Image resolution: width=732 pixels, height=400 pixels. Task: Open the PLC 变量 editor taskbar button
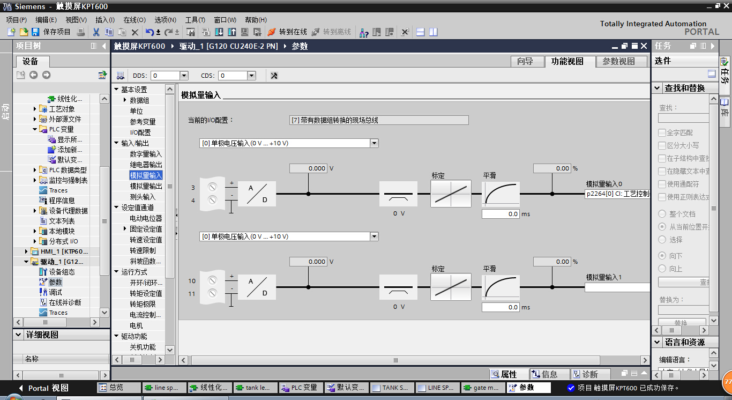300,388
